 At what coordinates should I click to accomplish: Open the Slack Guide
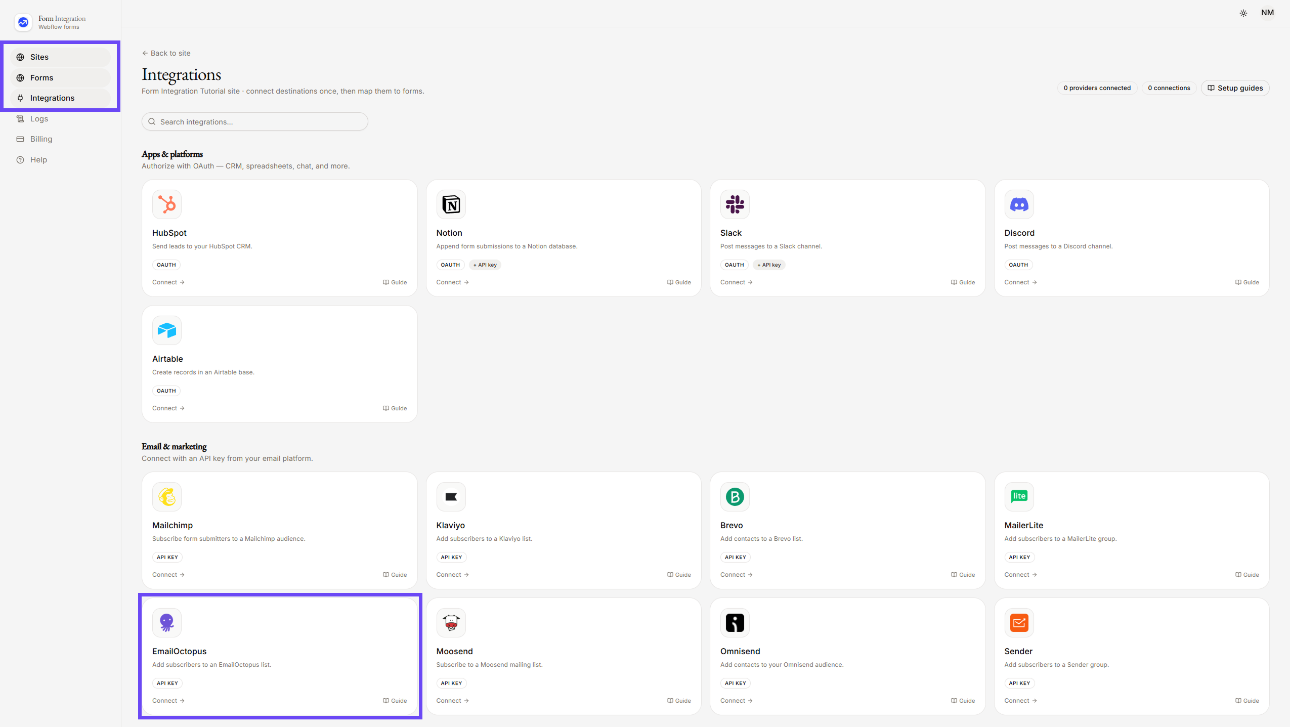(x=963, y=282)
